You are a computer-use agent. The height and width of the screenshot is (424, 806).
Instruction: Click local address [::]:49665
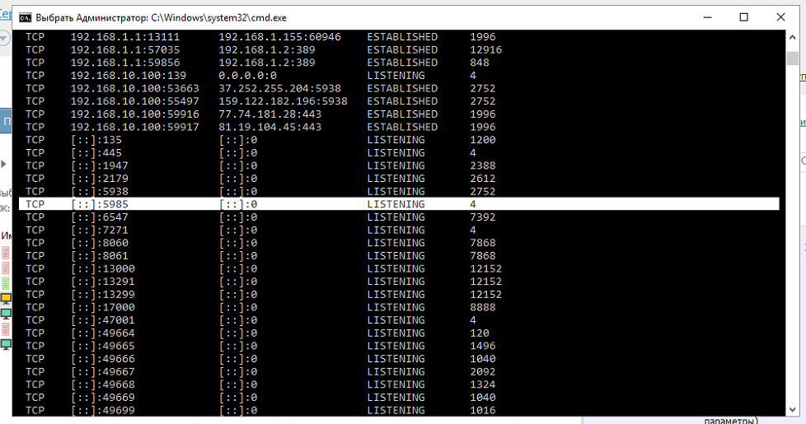click(103, 346)
